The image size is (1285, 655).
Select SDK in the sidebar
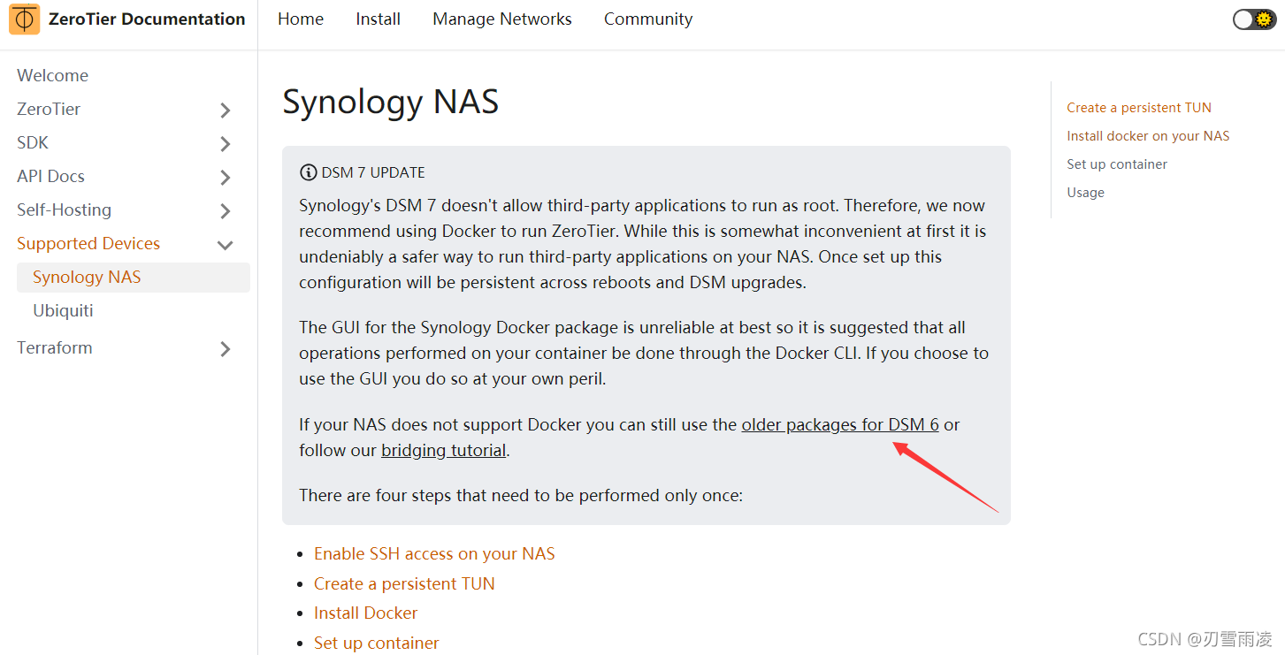click(x=33, y=142)
